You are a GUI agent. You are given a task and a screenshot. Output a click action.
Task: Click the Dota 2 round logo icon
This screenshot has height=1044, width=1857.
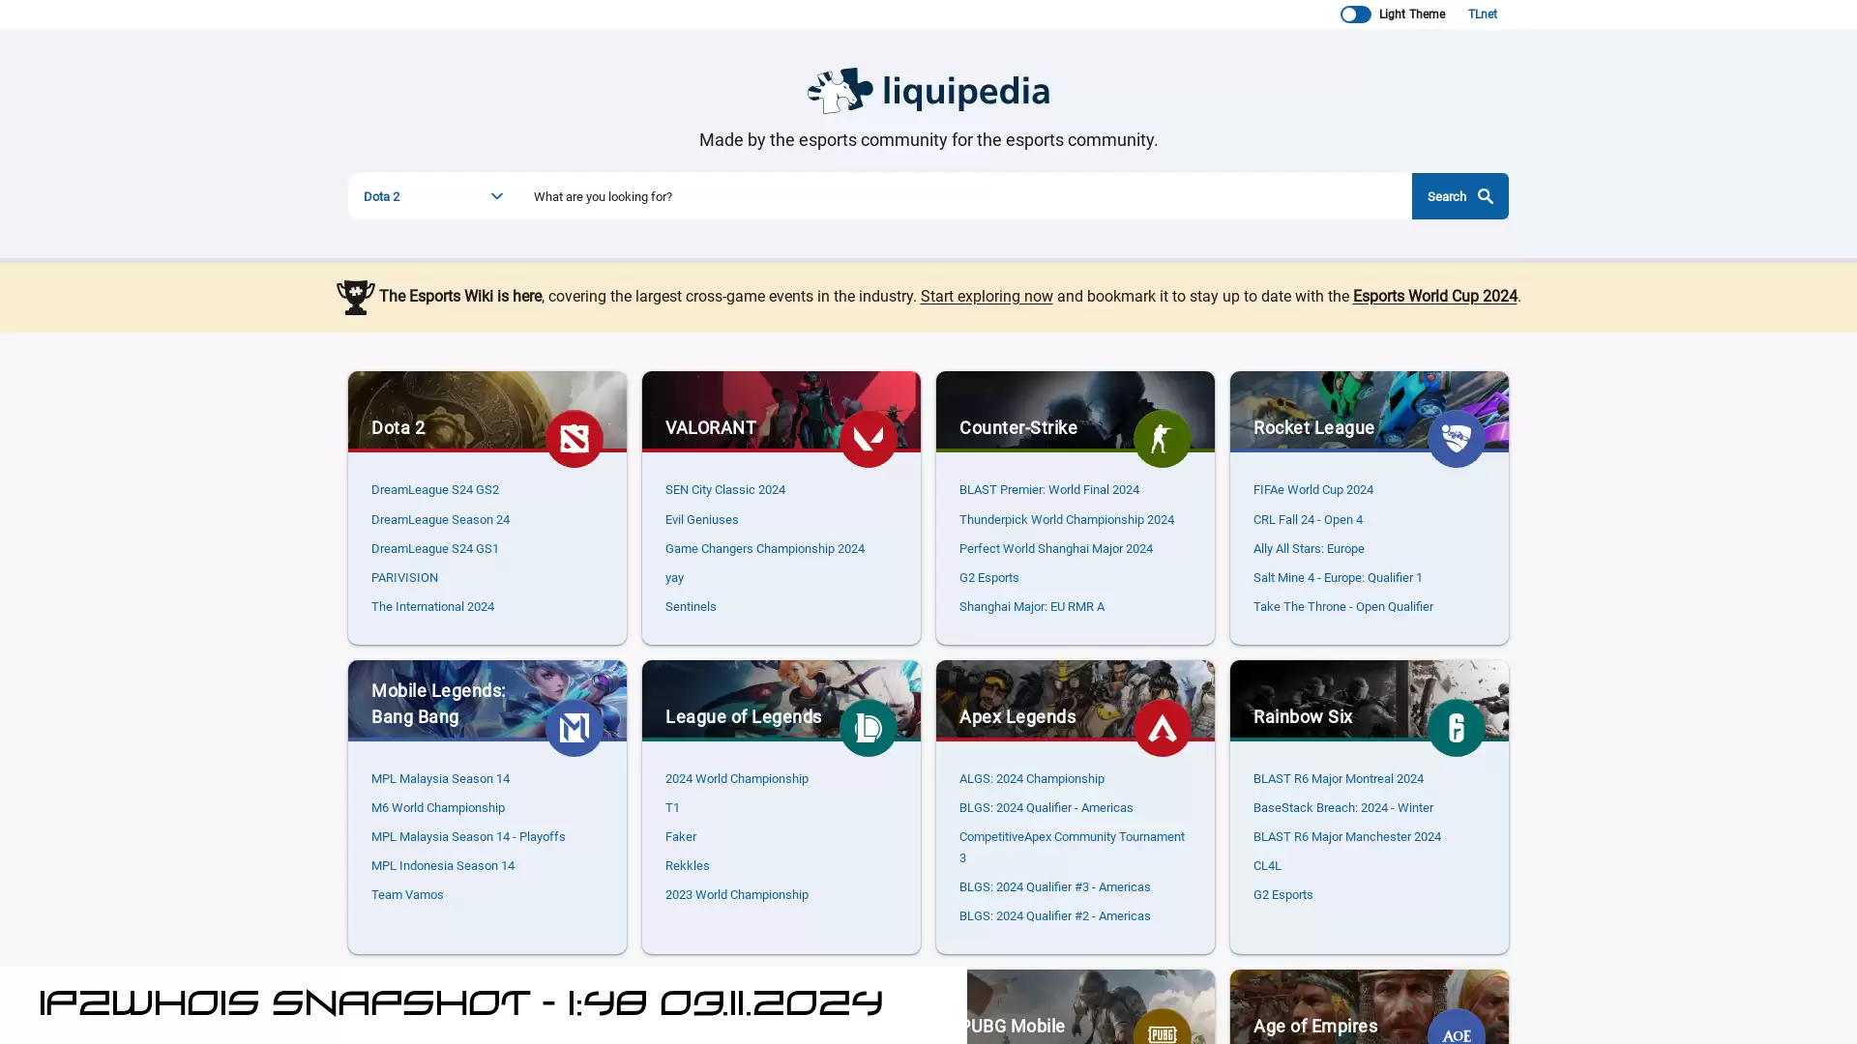point(574,439)
